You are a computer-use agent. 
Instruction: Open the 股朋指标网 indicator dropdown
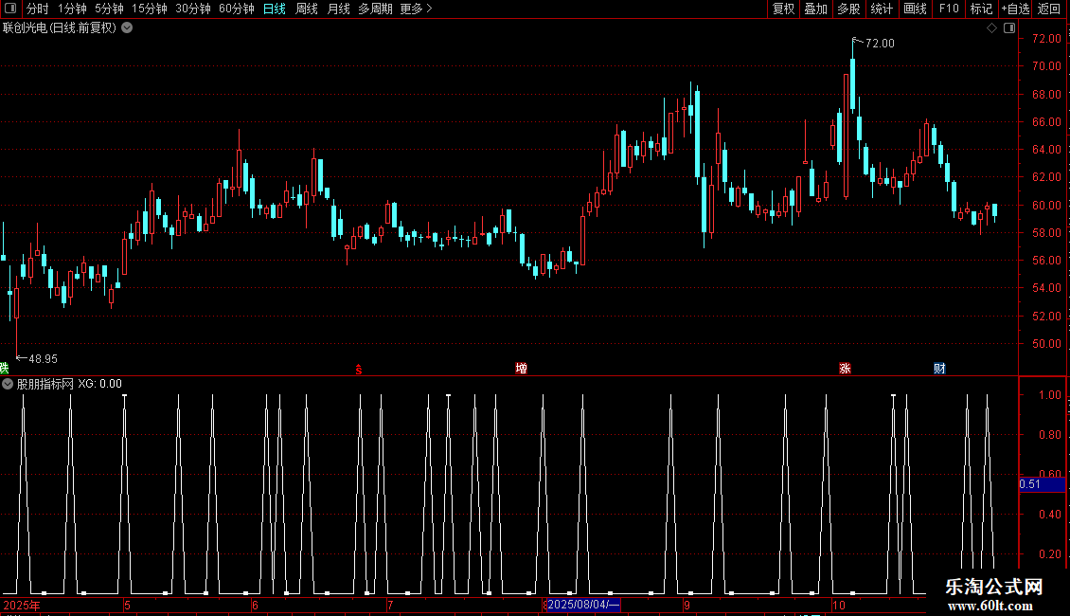pos(8,384)
